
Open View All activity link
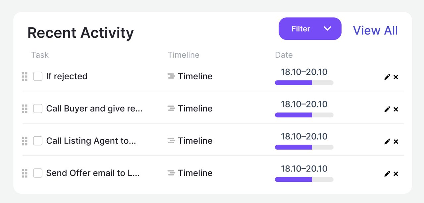(375, 30)
